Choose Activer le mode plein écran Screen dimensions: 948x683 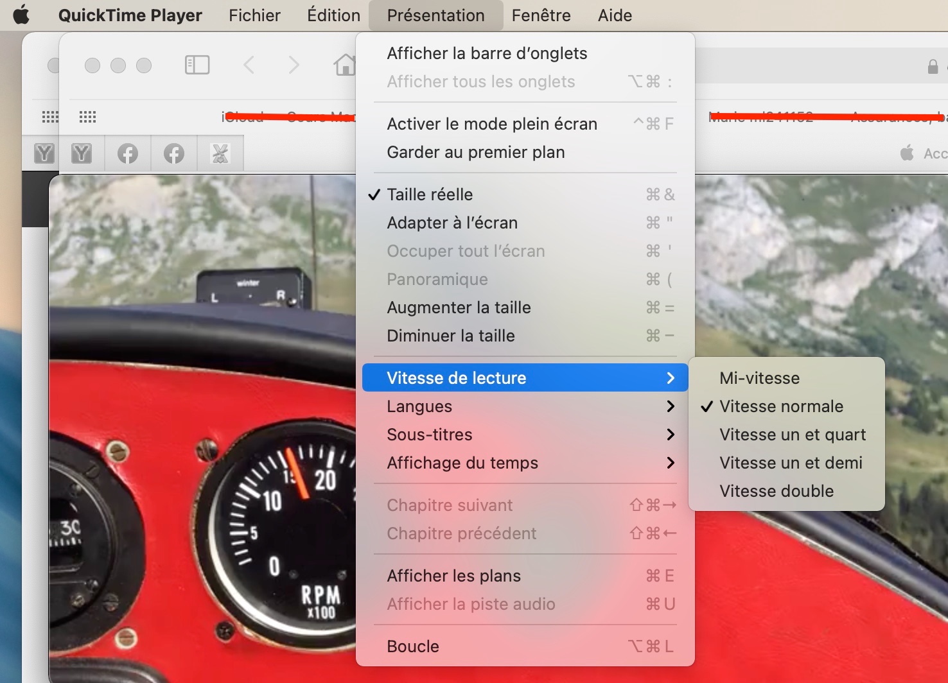point(525,124)
